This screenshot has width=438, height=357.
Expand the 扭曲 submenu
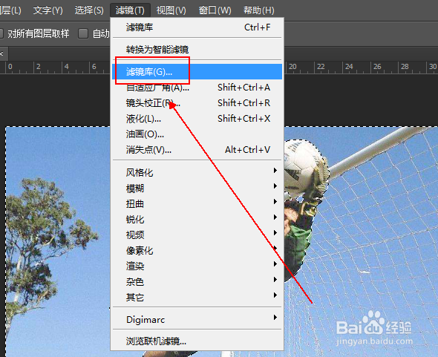pos(197,203)
